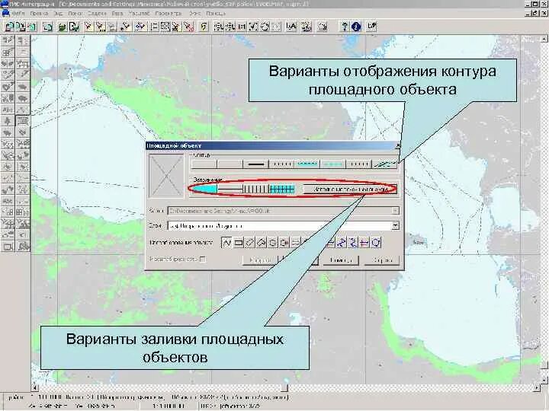Open the Помощь menu

(x=216, y=13)
